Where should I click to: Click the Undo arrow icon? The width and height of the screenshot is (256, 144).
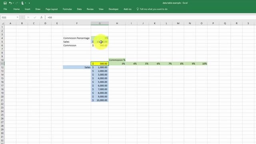point(10,3)
